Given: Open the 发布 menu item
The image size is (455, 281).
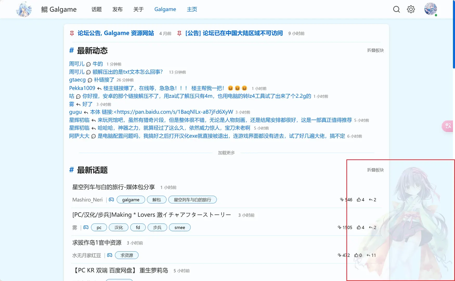Looking at the screenshot, I should [117, 9].
